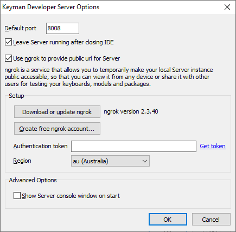The height and width of the screenshot is (232, 236).
Task: Enable Show Server console window on start
Action: click(17, 196)
